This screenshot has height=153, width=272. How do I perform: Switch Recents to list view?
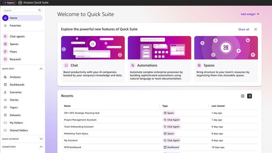250,96
